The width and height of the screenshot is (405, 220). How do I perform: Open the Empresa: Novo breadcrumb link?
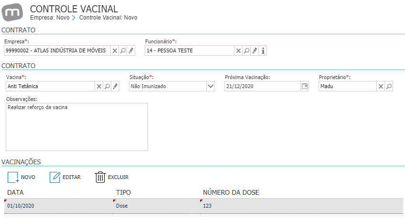click(50, 18)
